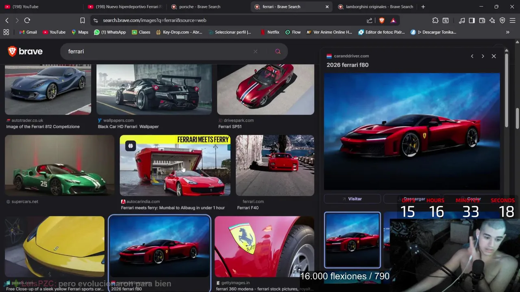Open Ver Anime Online bookmark
This screenshot has width=520, height=292.
(329, 32)
